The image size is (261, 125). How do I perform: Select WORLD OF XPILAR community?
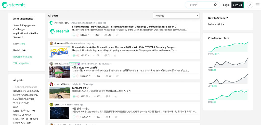coord(23,115)
